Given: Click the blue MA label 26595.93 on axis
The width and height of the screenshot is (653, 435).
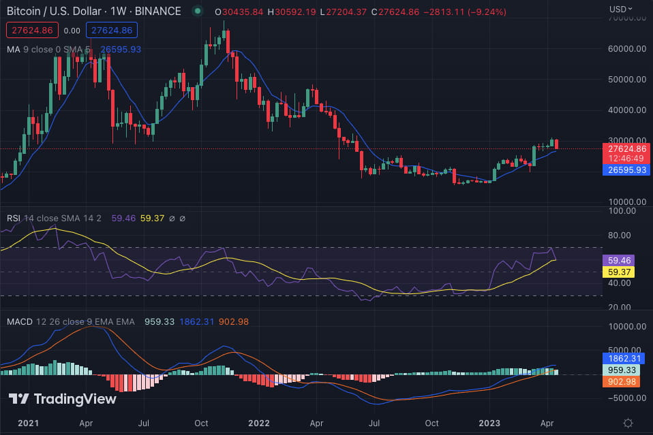Looking at the screenshot, I should (x=626, y=170).
